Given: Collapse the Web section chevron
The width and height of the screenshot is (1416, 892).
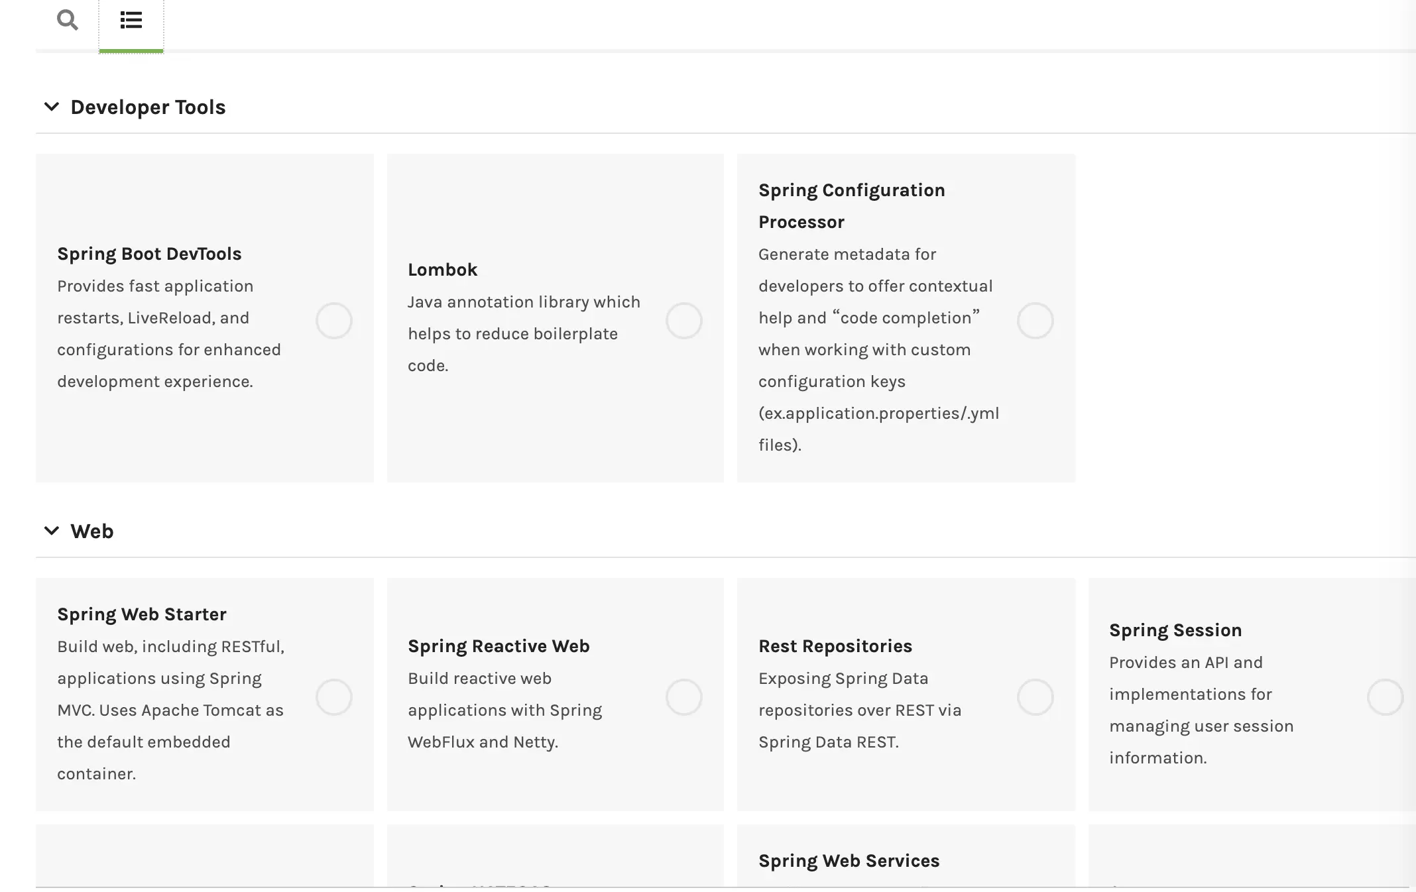Looking at the screenshot, I should pyautogui.click(x=52, y=531).
